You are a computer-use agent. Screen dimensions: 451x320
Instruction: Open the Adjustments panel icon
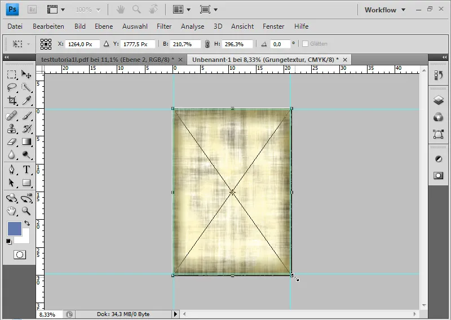[x=439, y=159]
